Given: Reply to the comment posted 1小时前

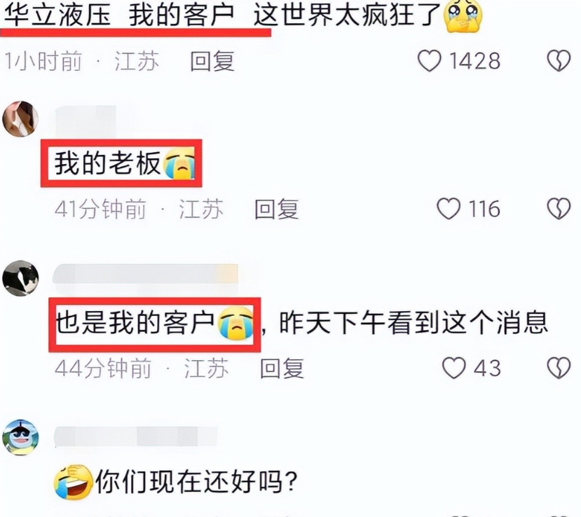Looking at the screenshot, I should pos(212,61).
